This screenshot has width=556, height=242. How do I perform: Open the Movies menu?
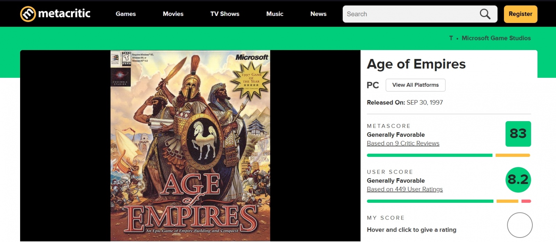click(x=173, y=14)
